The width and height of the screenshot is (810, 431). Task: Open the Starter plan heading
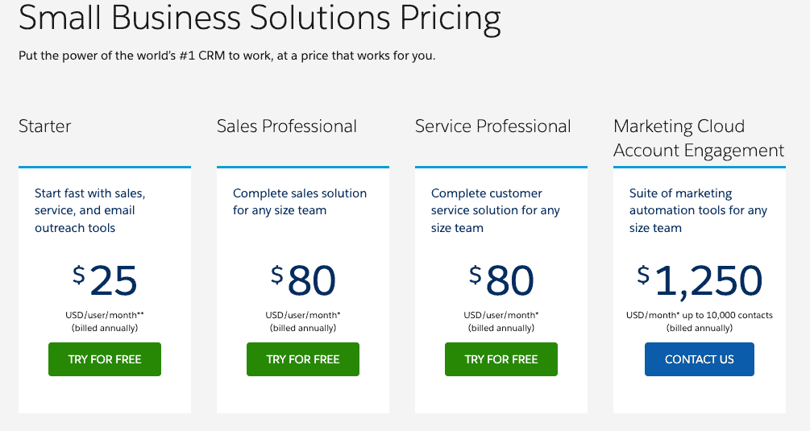(45, 126)
